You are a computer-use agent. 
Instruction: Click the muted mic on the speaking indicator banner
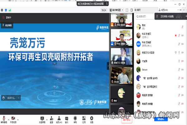[x=157, y=17]
